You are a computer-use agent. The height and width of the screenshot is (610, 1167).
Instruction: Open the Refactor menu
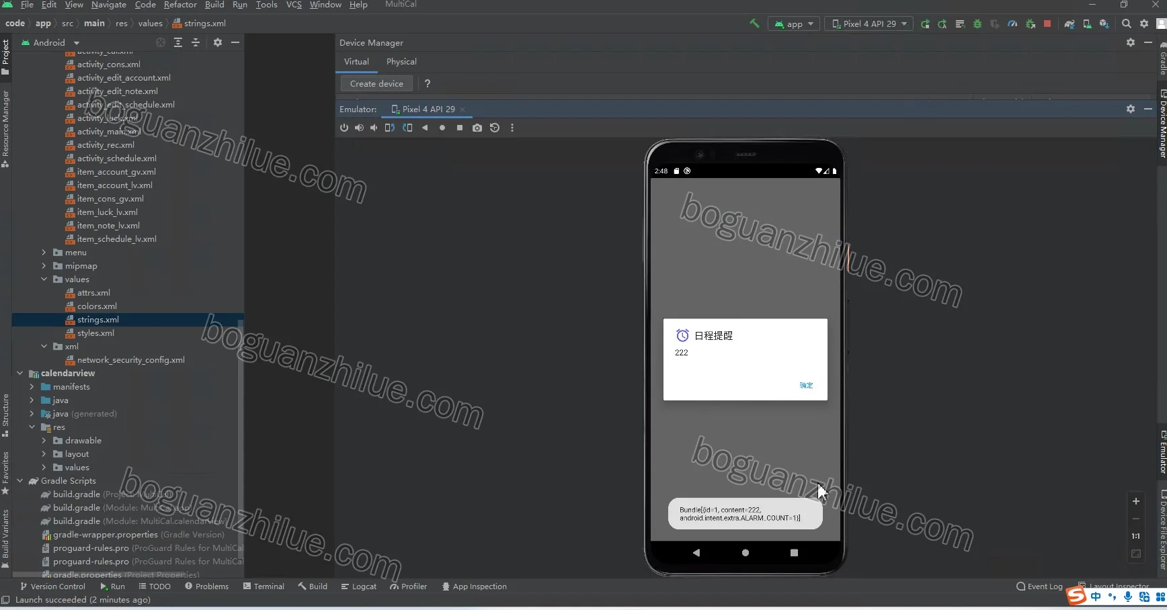click(180, 5)
